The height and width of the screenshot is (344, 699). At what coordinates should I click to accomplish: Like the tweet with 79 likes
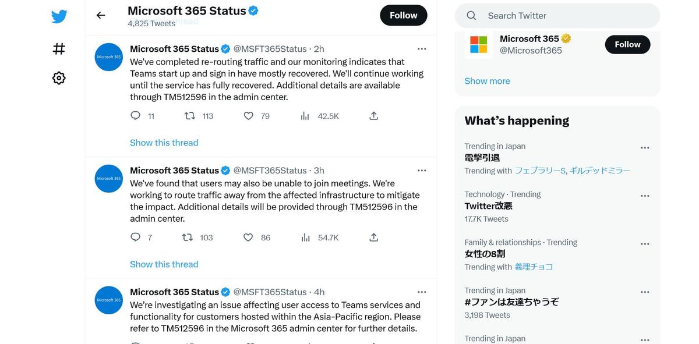click(x=249, y=116)
